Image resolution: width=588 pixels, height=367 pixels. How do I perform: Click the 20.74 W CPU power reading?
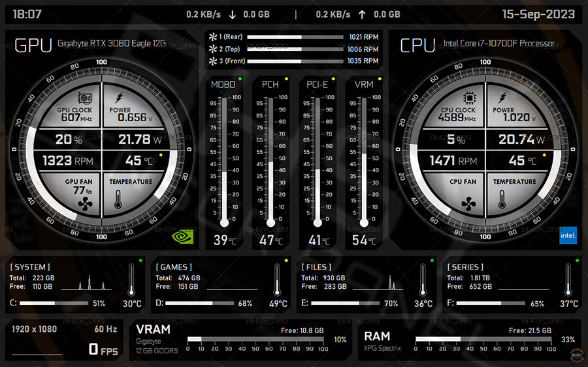(521, 139)
